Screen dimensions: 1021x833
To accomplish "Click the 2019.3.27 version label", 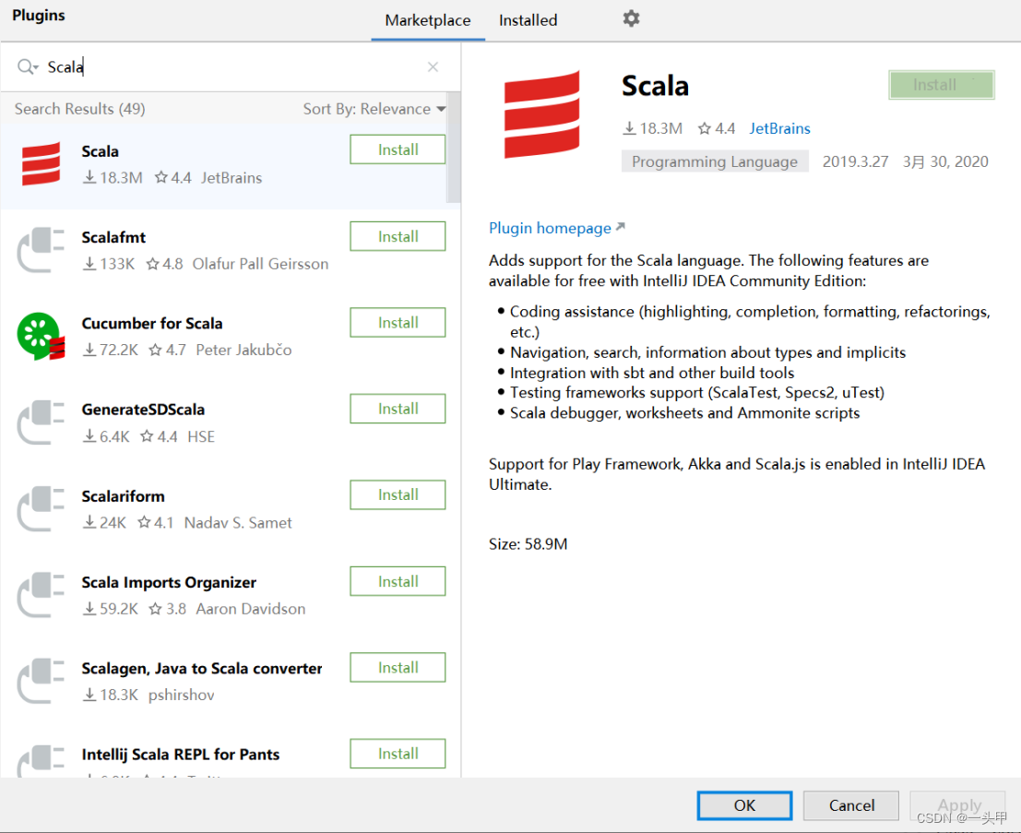I will [855, 161].
